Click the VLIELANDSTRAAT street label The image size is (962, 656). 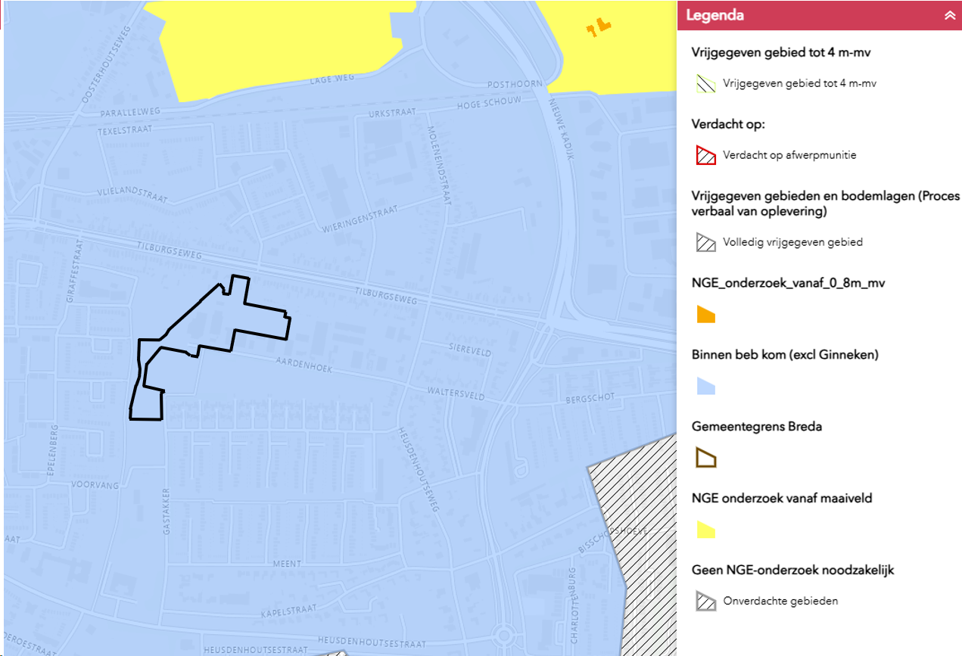pyautogui.click(x=132, y=196)
